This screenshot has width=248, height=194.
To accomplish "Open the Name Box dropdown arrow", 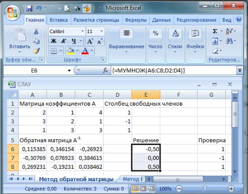I will tap(69, 71).
